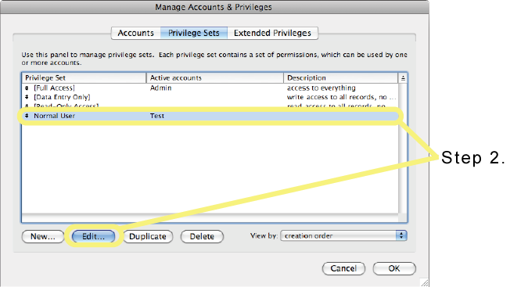
Task: Select the Privilege Sets tab
Action: [x=194, y=33]
